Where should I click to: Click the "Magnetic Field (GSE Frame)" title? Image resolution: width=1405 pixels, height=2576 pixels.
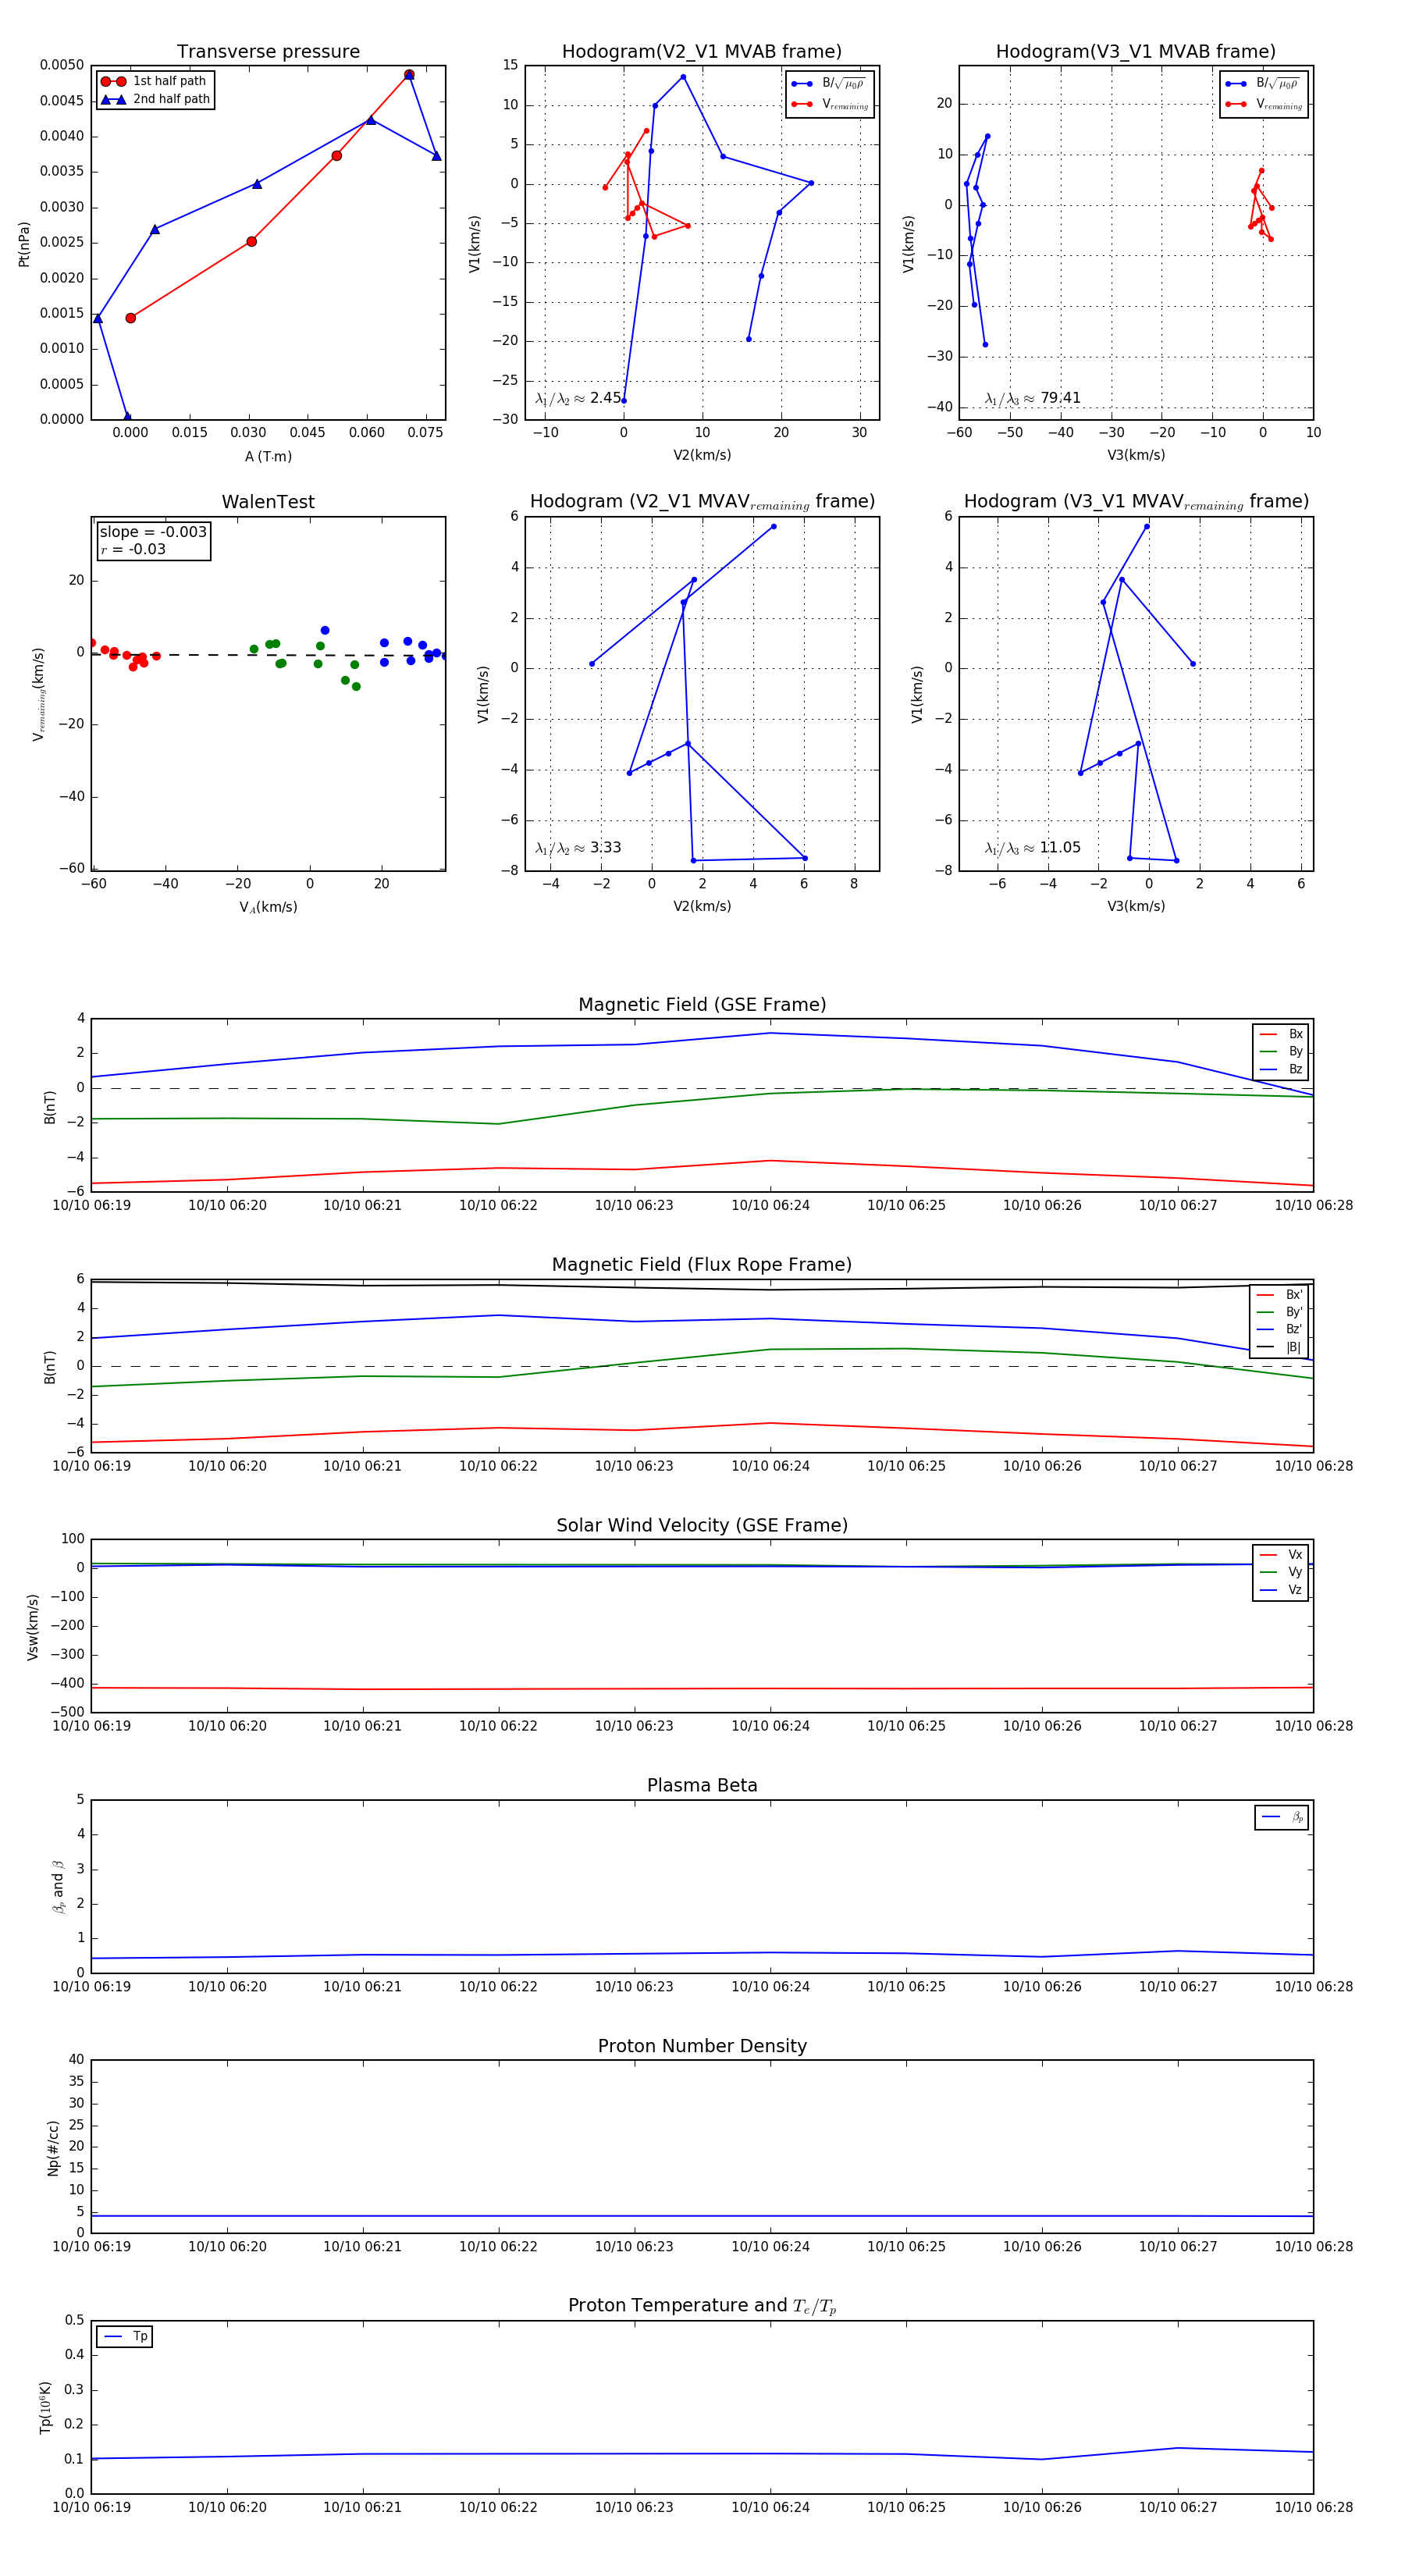tap(702, 1005)
